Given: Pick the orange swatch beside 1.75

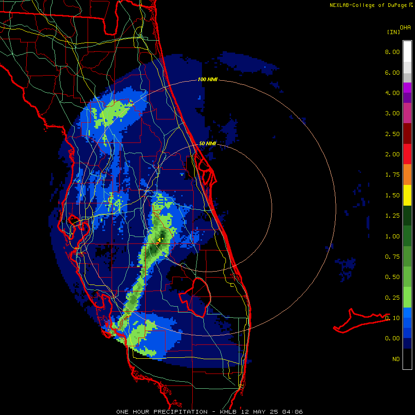Looking at the screenshot, I should pyautogui.click(x=407, y=175).
